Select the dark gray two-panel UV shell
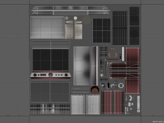The image size is (164, 123). pos(50,92)
